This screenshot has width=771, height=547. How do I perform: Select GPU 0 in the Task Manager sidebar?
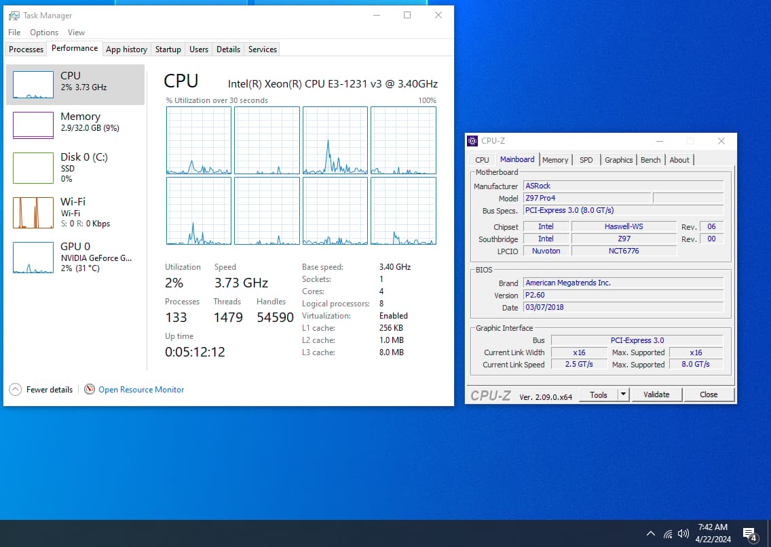75,257
